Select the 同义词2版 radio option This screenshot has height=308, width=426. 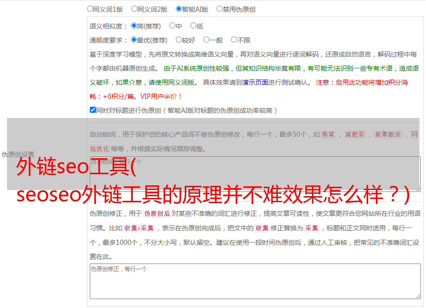pos(134,9)
